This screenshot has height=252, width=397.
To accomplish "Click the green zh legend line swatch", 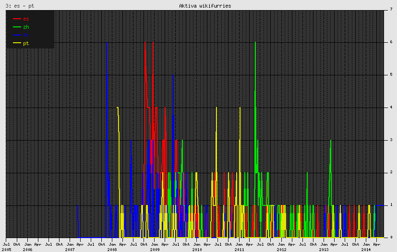I will pos(17,27).
